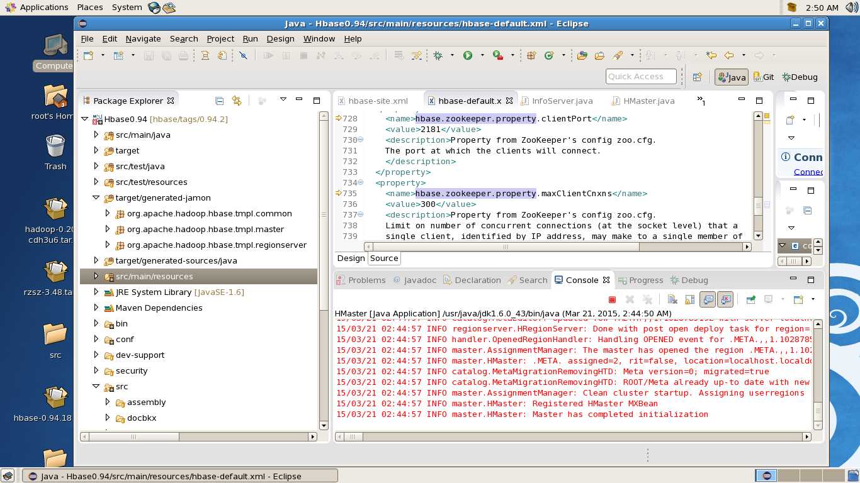Screen dimensions: 860x483
Task: Show hidden editor tabs list
Action: point(701,100)
